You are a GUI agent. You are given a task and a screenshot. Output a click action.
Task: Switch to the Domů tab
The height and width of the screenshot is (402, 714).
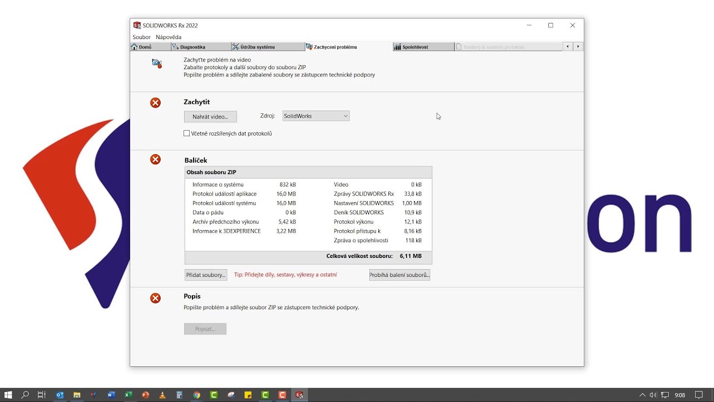[x=150, y=47]
